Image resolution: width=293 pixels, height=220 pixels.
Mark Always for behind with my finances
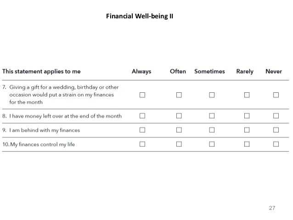click(x=142, y=130)
